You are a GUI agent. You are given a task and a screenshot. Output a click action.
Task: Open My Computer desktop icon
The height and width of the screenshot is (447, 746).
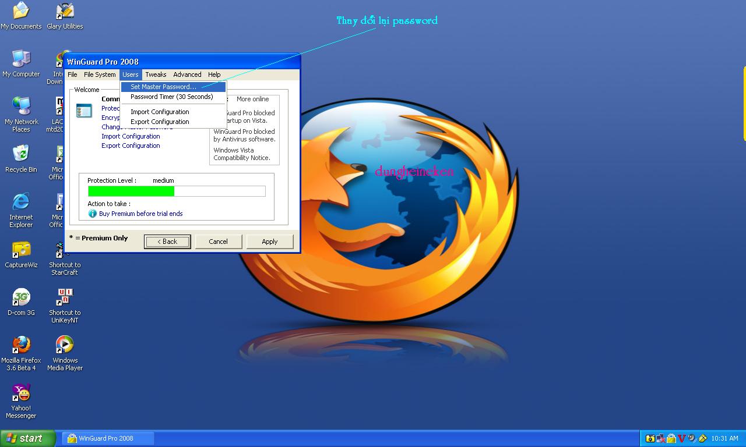(21, 63)
